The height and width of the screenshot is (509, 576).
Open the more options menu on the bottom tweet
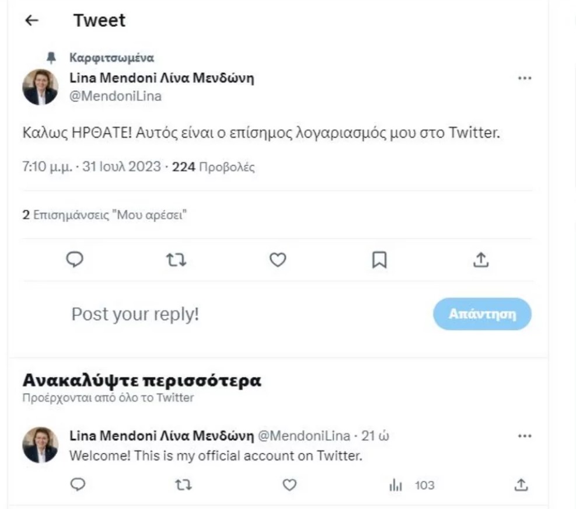click(x=523, y=435)
